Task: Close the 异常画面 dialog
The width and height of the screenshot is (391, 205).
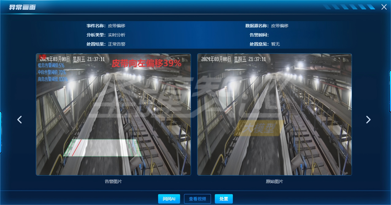Action: 384,7
